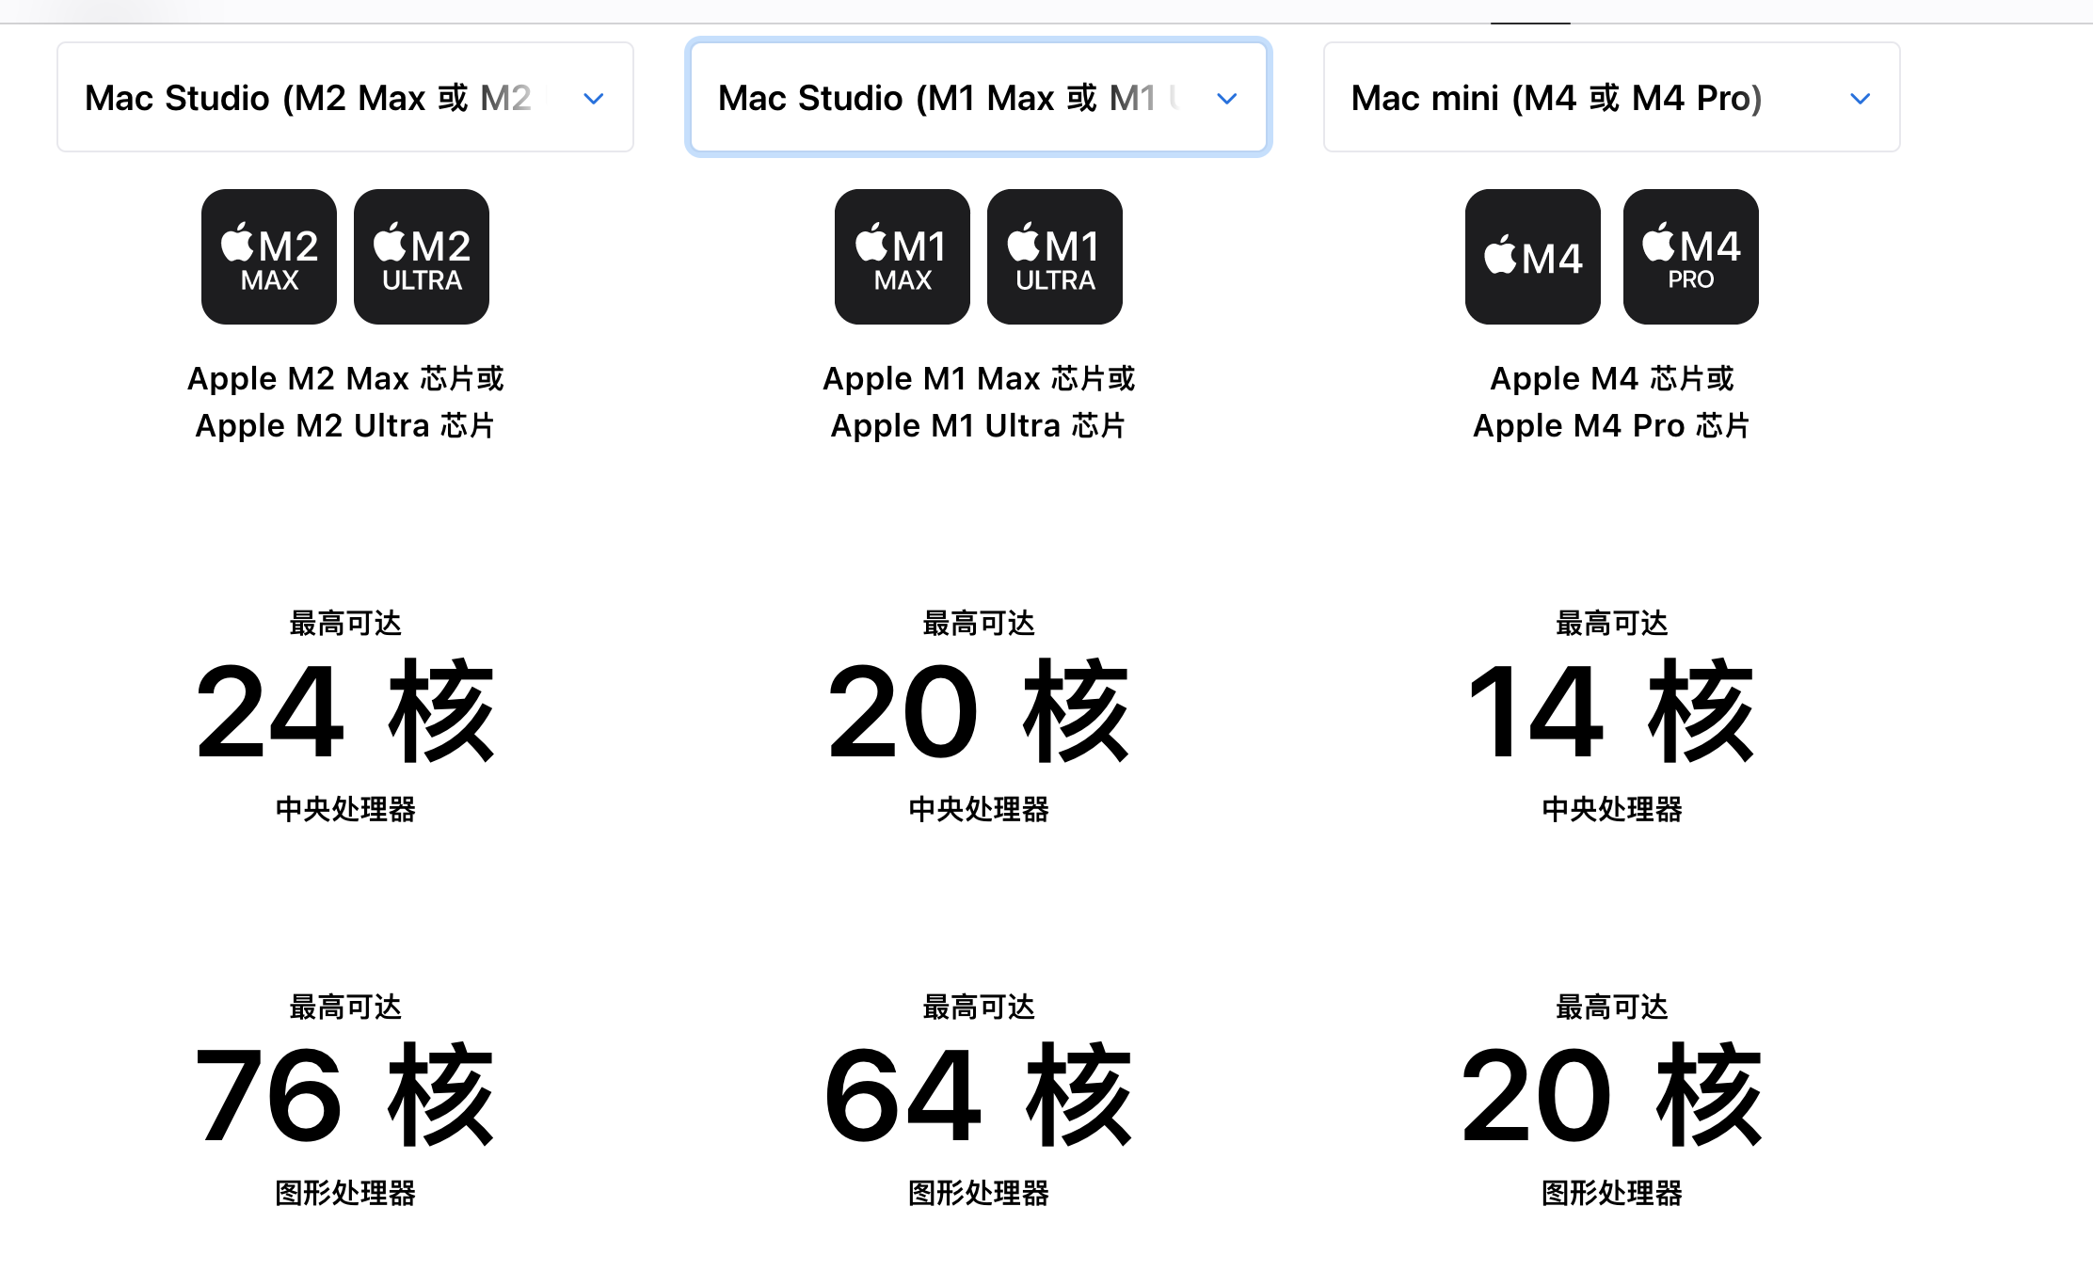Click chevron arrow in Mac mini selector

pos(1860,99)
